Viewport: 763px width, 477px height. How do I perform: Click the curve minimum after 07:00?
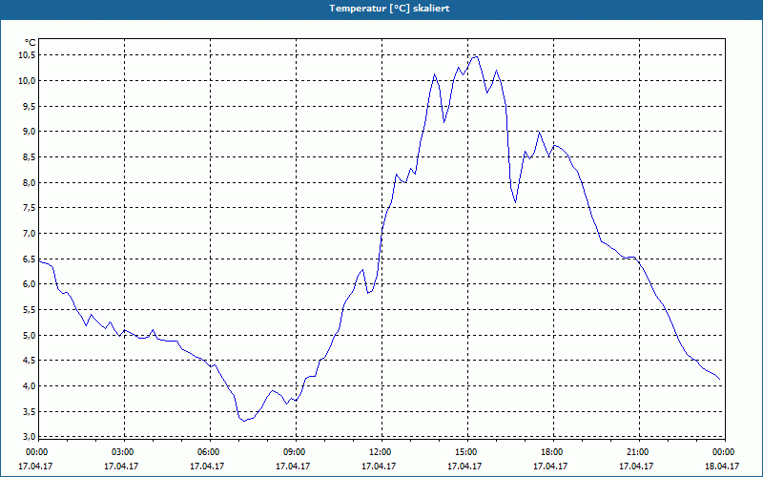click(244, 421)
